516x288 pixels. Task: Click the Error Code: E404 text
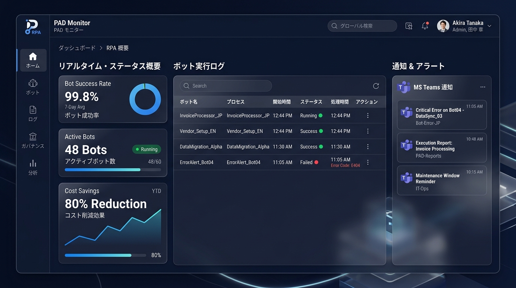[345, 165]
